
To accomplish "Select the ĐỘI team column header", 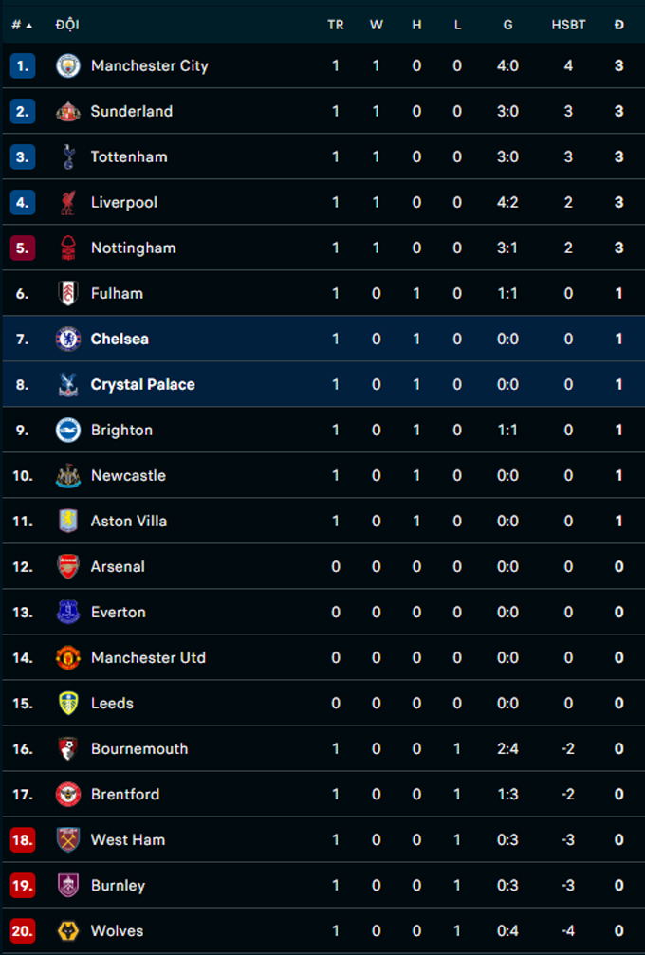I will point(67,25).
